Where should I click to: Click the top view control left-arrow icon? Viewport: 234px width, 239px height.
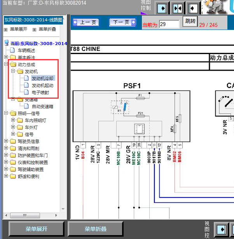click(193, 8)
